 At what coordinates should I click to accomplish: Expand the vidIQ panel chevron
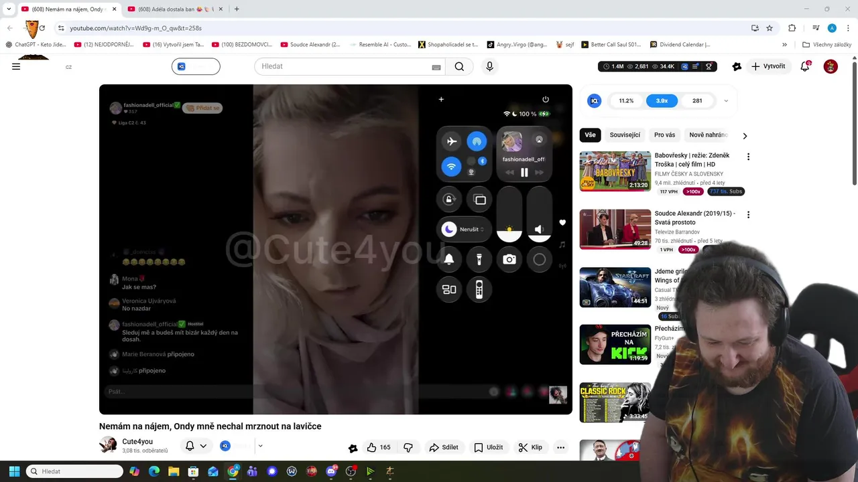click(x=726, y=101)
